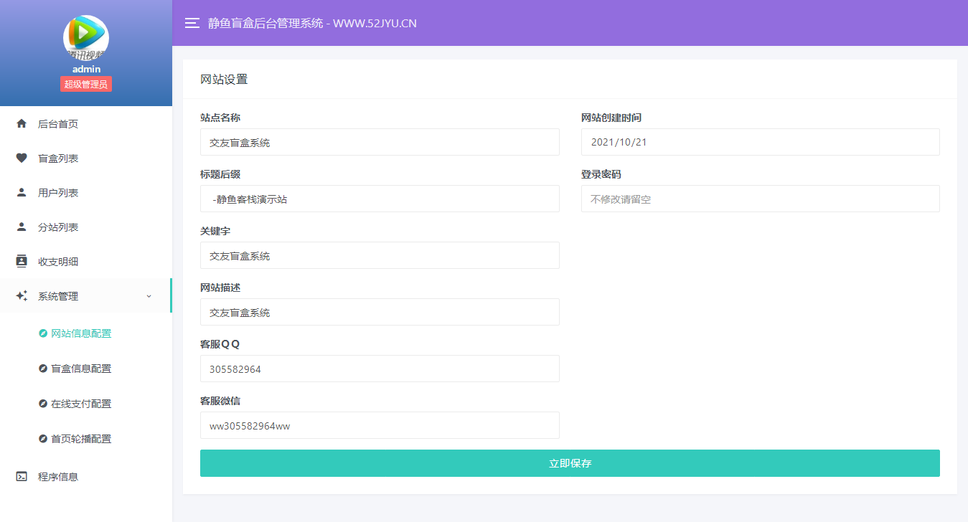Click the 超级管理员 role badge
The height and width of the screenshot is (522, 968).
(86, 85)
